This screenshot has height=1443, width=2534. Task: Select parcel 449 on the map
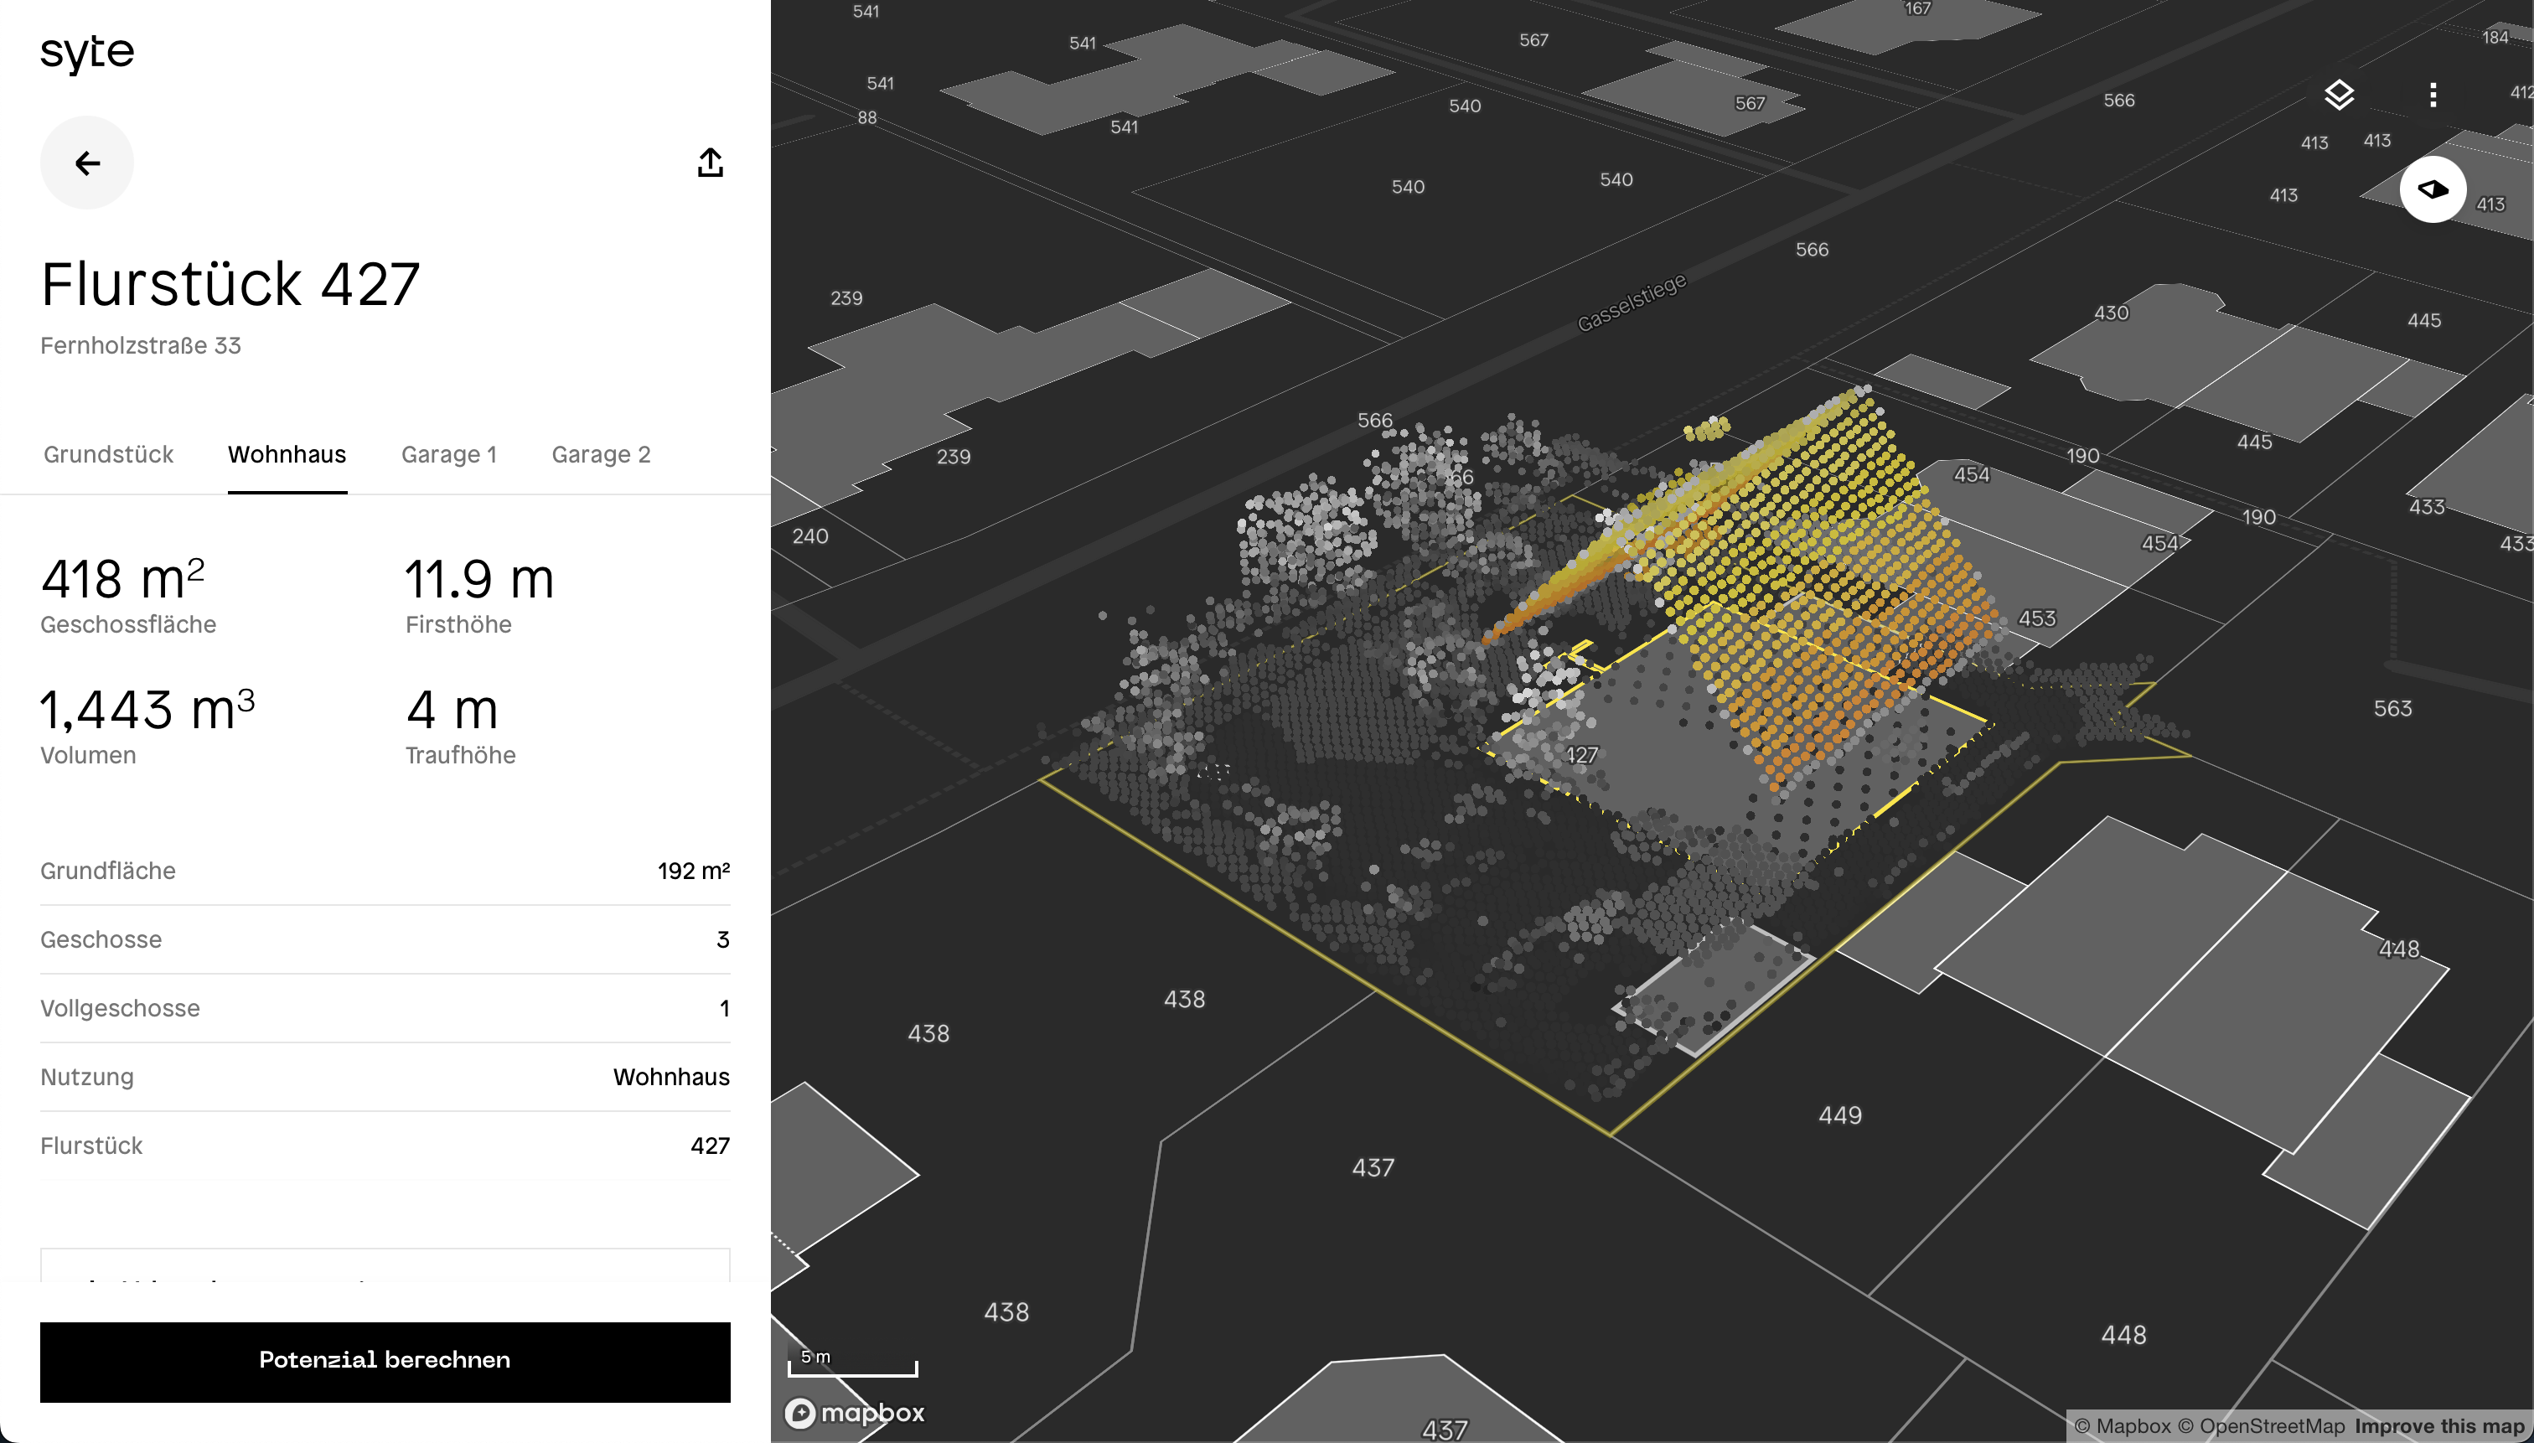(1839, 1116)
